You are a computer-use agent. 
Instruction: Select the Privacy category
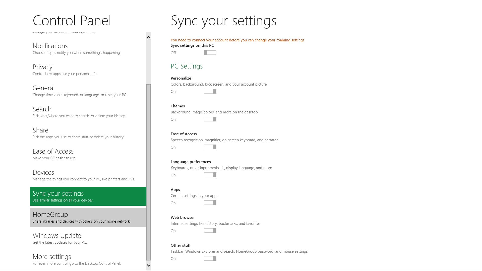click(88, 70)
